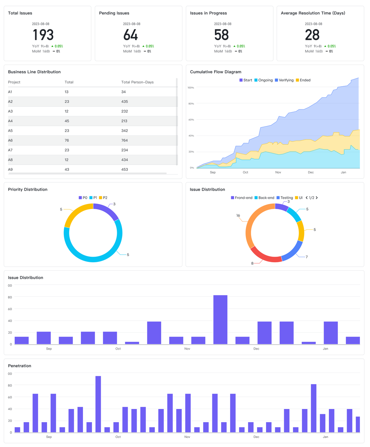The height and width of the screenshot is (447, 370).
Task: Click the Total Issues value 193
Action: click(43, 35)
